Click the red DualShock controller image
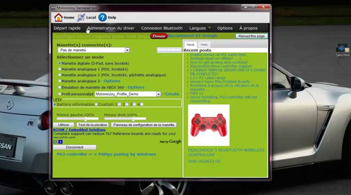The height and width of the screenshot is (195, 351). pos(209,125)
